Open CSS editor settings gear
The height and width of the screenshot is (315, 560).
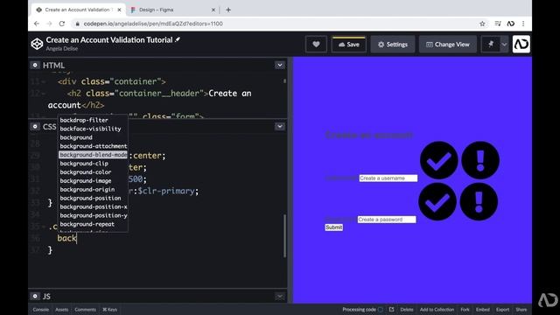click(35, 126)
